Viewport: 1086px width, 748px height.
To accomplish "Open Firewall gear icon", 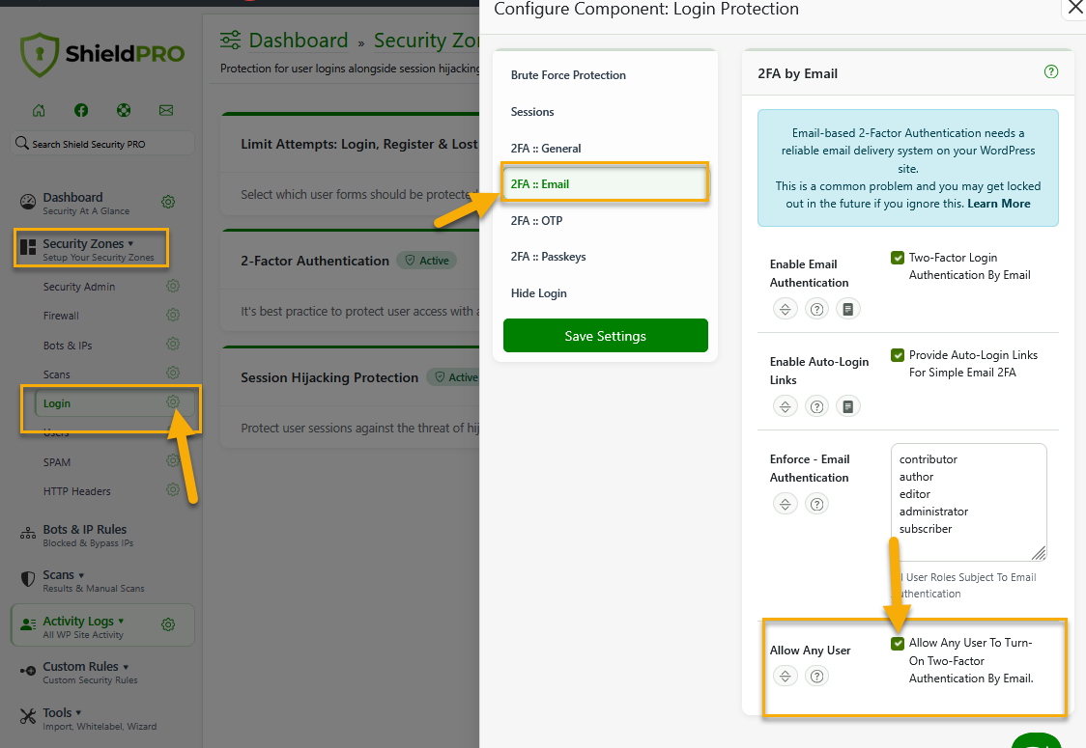I will click(172, 315).
